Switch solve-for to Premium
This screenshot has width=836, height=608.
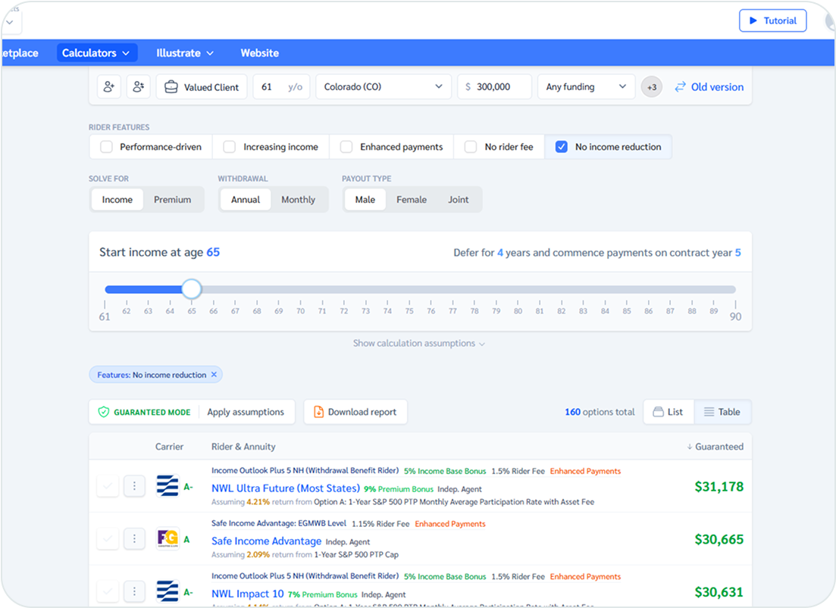coord(172,200)
